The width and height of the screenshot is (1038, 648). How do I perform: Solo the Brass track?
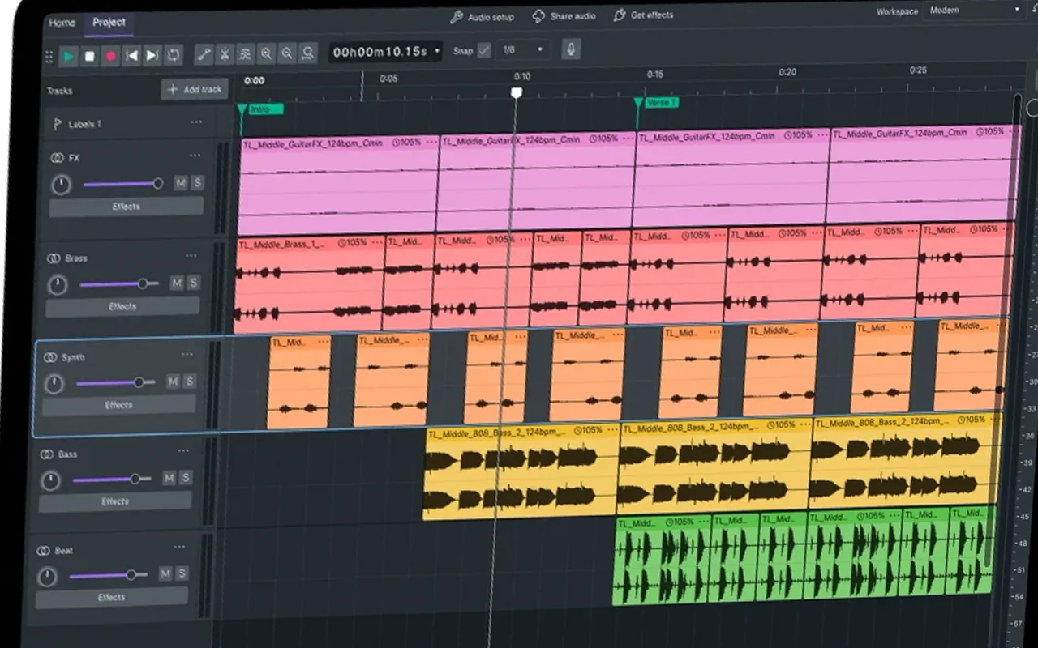coord(193,283)
